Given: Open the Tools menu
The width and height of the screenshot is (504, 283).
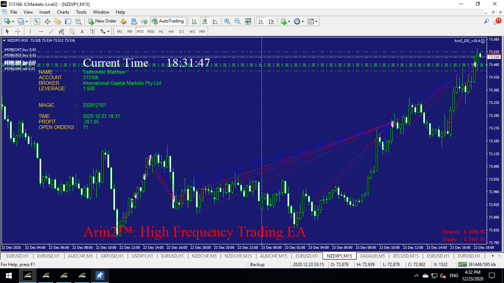Looking at the screenshot, I should pos(81,12).
